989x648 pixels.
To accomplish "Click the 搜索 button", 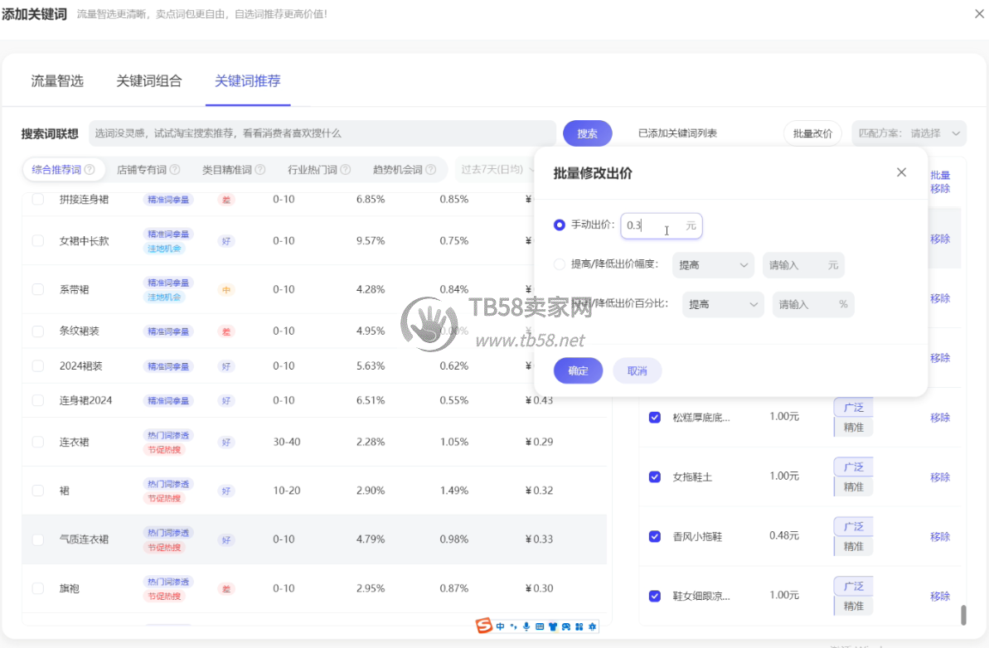I will tap(587, 133).
